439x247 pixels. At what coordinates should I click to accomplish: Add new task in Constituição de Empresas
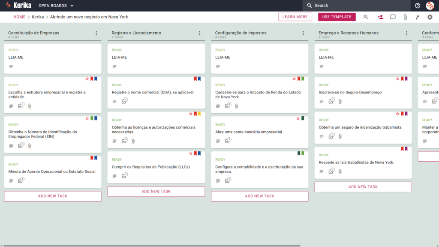(x=53, y=196)
